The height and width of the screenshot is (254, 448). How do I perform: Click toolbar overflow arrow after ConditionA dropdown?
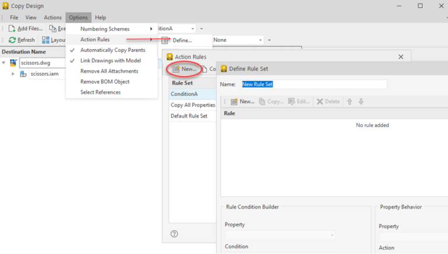pyautogui.click(x=201, y=29)
